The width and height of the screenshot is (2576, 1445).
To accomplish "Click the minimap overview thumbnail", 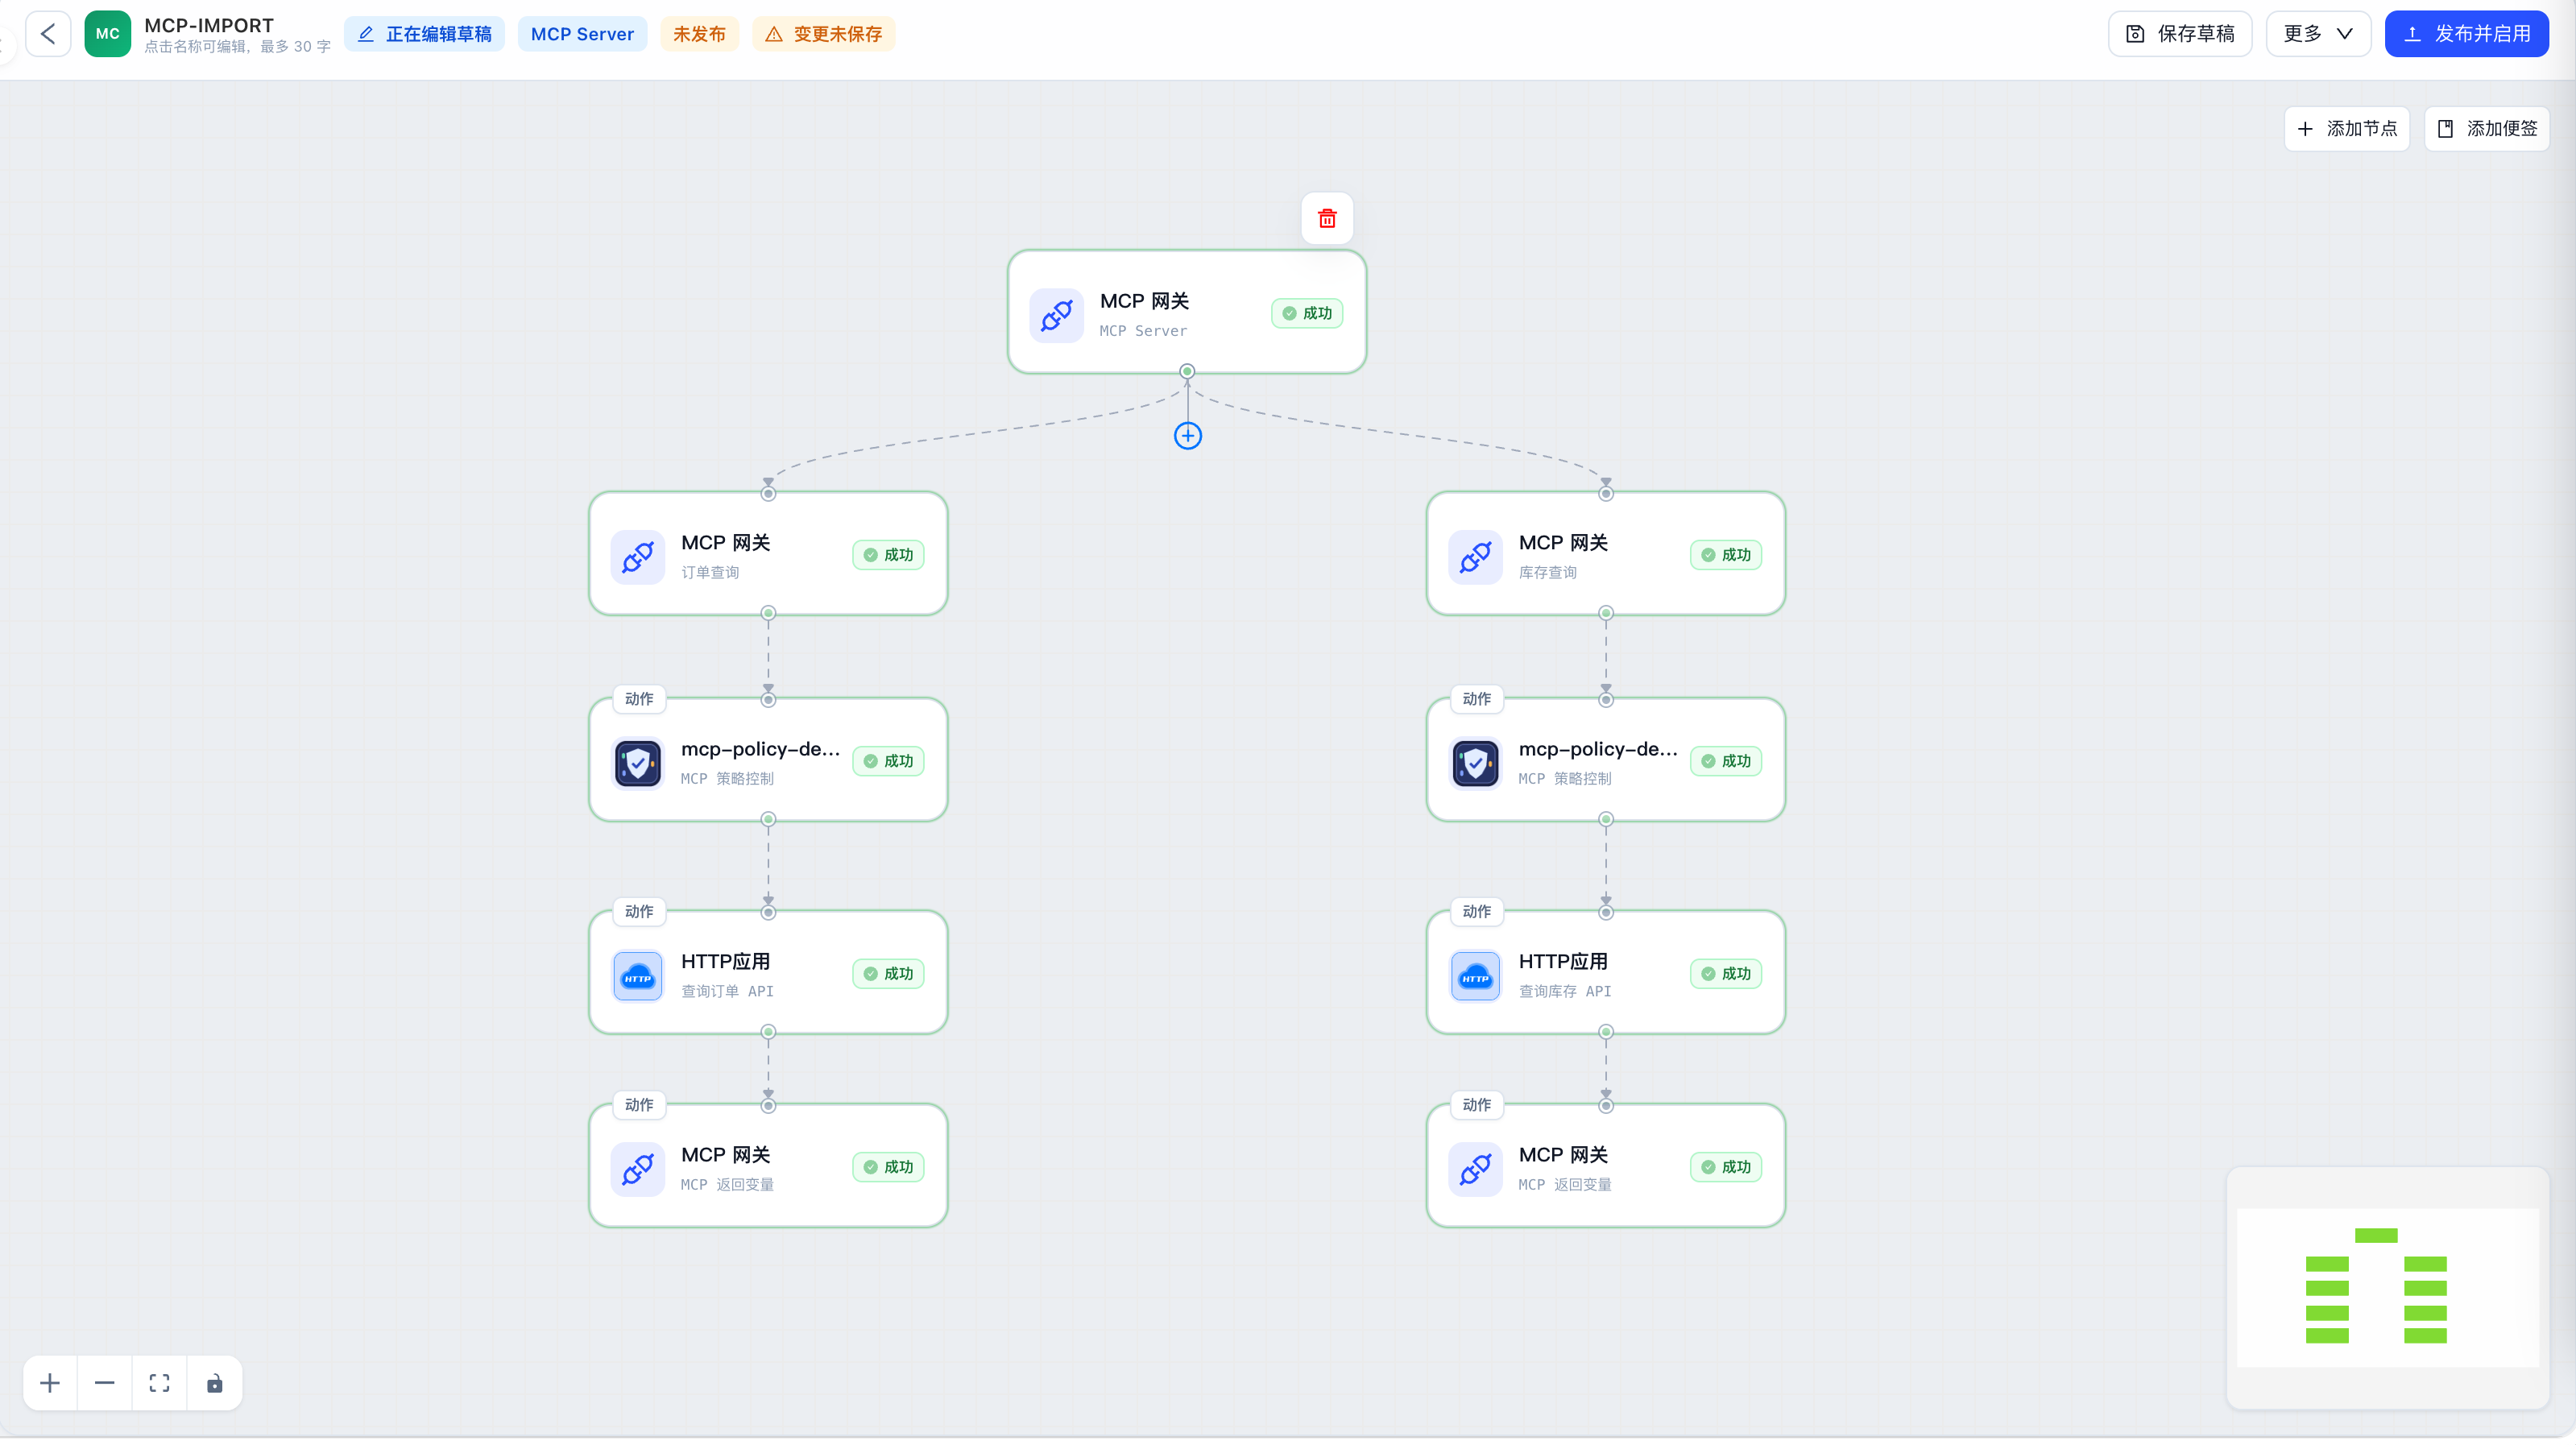I will click(x=2387, y=1288).
